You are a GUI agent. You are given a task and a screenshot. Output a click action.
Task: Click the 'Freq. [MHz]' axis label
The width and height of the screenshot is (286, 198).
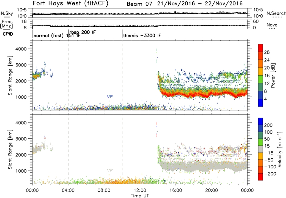coord(6,24)
